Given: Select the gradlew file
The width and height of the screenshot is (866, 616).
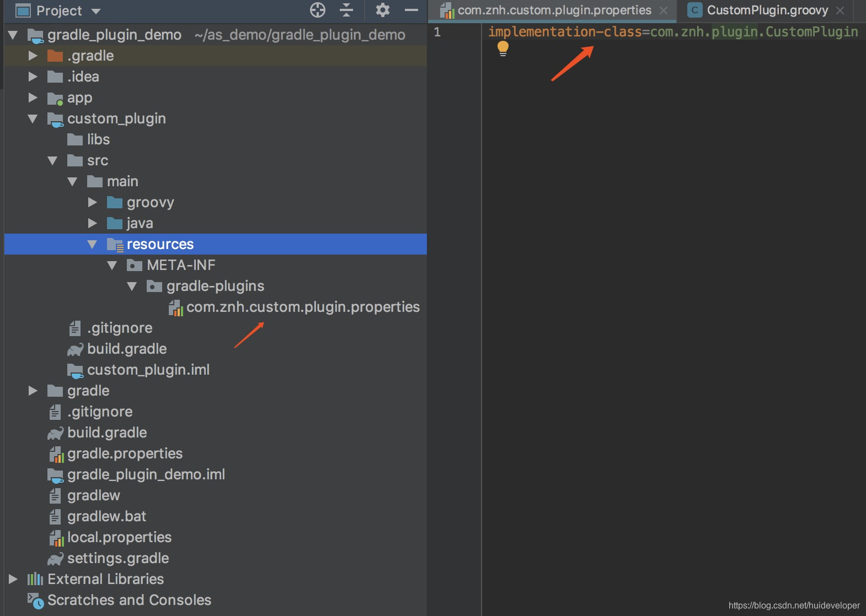Looking at the screenshot, I should pos(94,495).
